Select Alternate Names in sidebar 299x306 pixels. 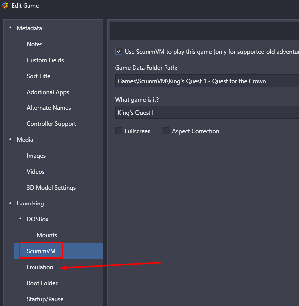pyautogui.click(x=49, y=108)
